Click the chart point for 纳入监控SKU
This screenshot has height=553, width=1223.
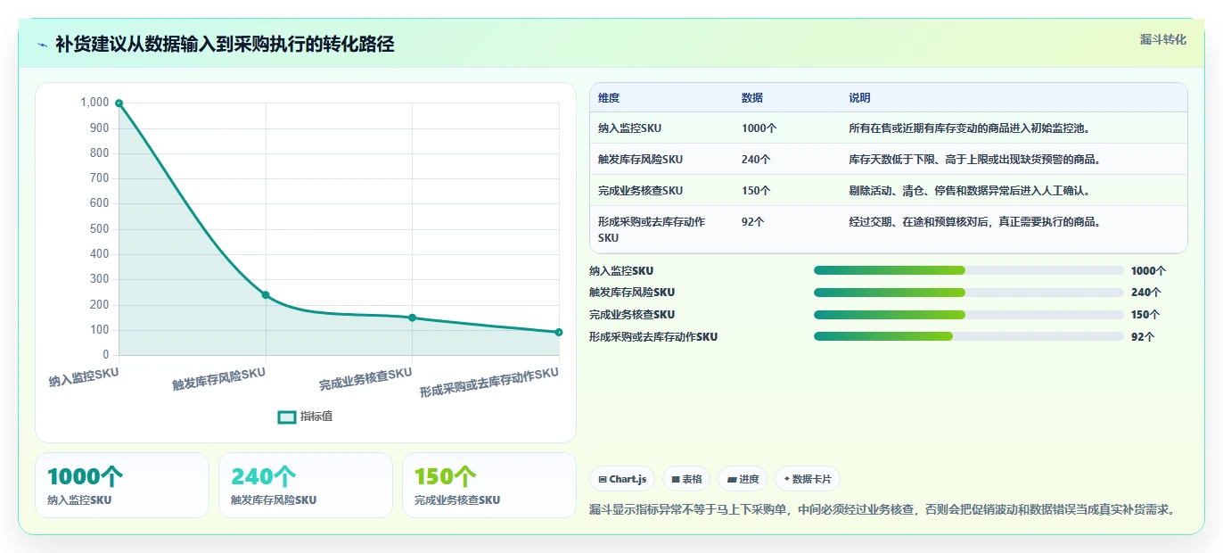[x=119, y=103]
